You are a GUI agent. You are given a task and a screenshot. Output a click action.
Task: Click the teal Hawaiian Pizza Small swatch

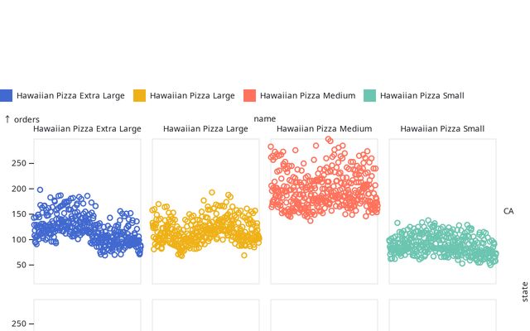(x=369, y=95)
